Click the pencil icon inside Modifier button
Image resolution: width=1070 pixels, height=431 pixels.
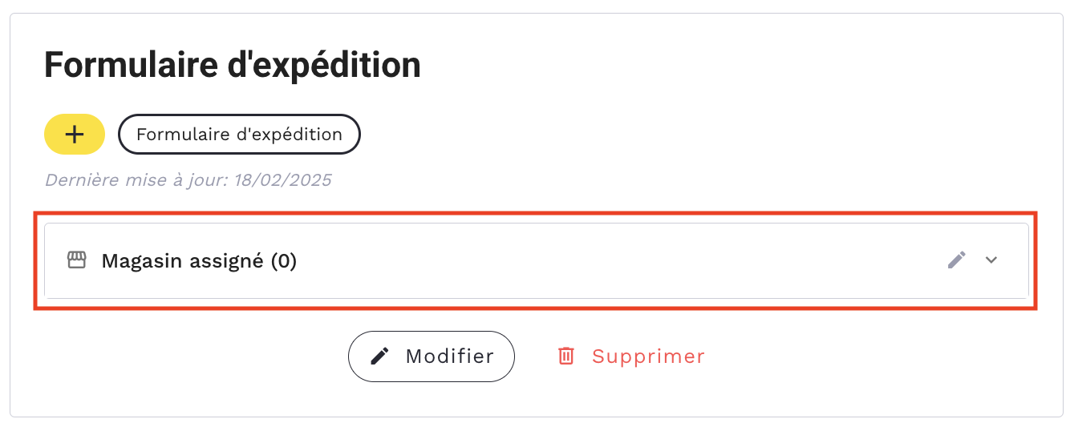click(380, 356)
